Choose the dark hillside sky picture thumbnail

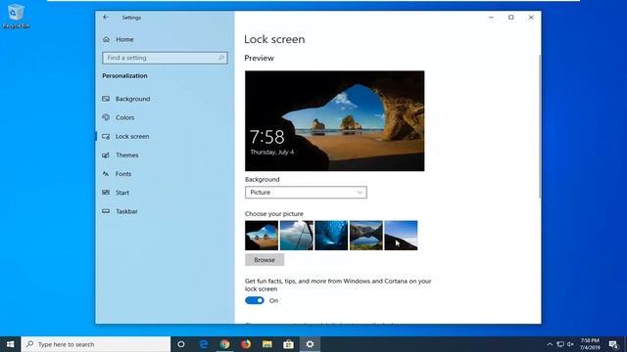tap(401, 236)
